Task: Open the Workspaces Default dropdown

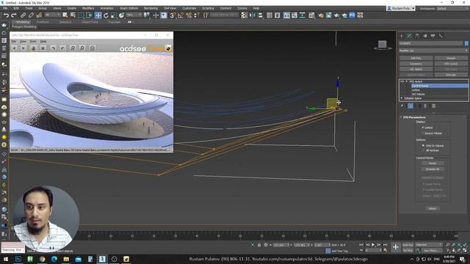Action: coord(452,8)
